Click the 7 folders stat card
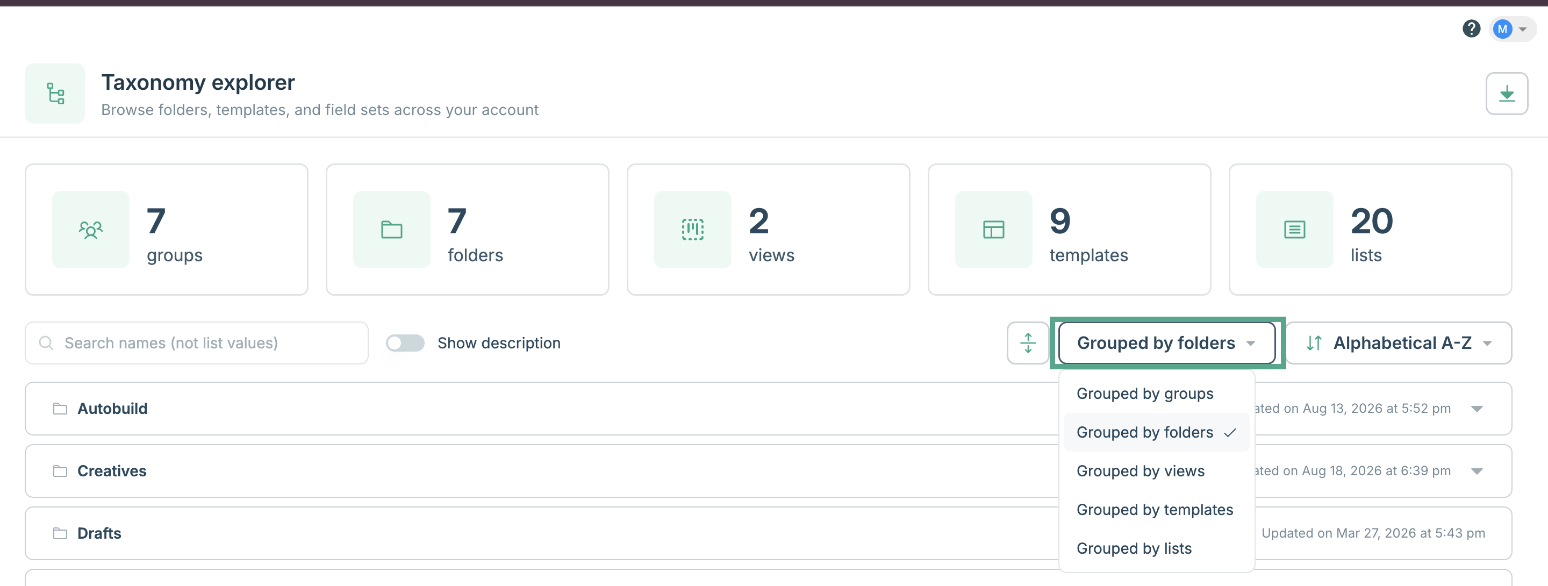Viewport: 1548px width, 586px height. (468, 229)
